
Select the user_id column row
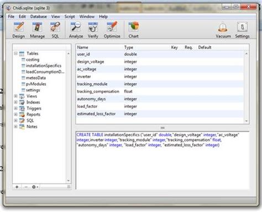click(160, 54)
